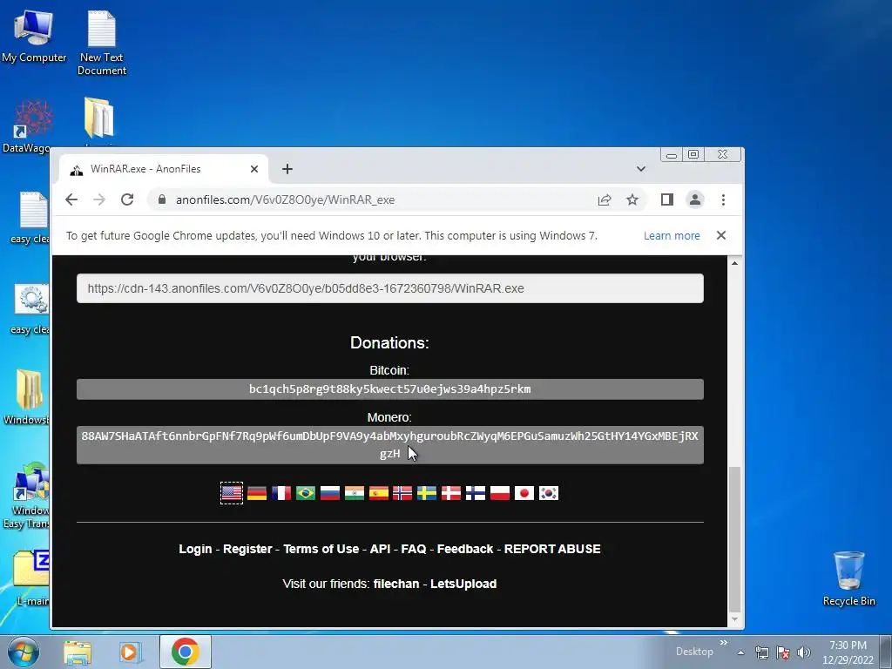
Task: Open the Register link
Action: pos(247,549)
